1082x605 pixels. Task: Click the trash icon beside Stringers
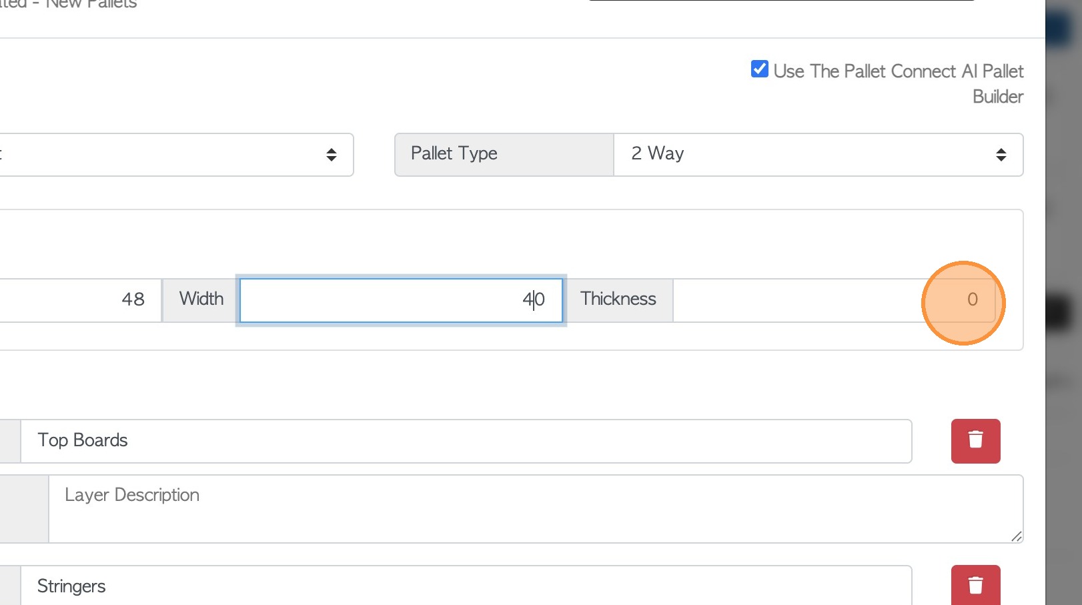pyautogui.click(x=975, y=585)
